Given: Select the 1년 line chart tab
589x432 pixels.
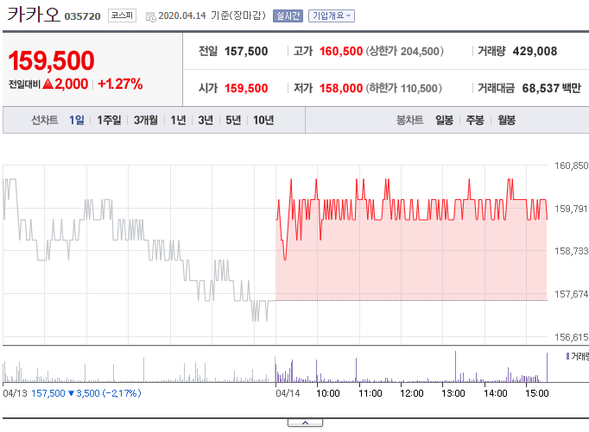Looking at the screenshot, I should [178, 120].
